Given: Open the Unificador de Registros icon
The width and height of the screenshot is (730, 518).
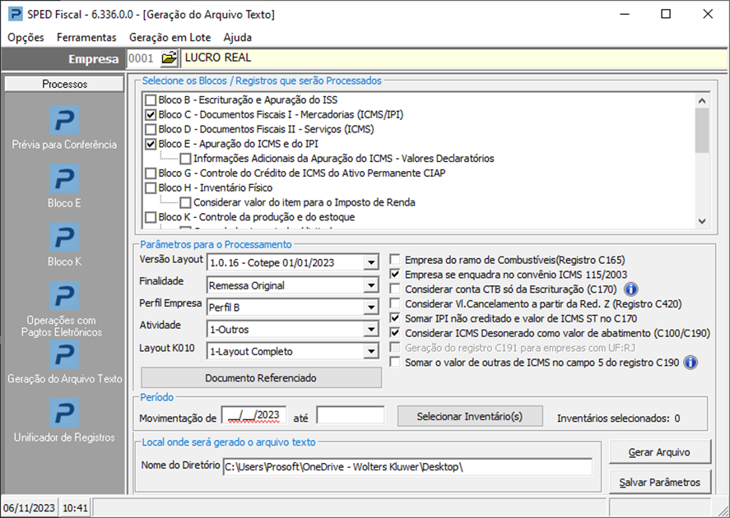Looking at the screenshot, I should (64, 413).
